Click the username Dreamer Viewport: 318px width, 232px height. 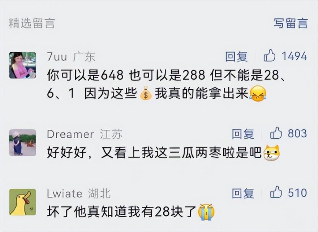click(x=70, y=134)
